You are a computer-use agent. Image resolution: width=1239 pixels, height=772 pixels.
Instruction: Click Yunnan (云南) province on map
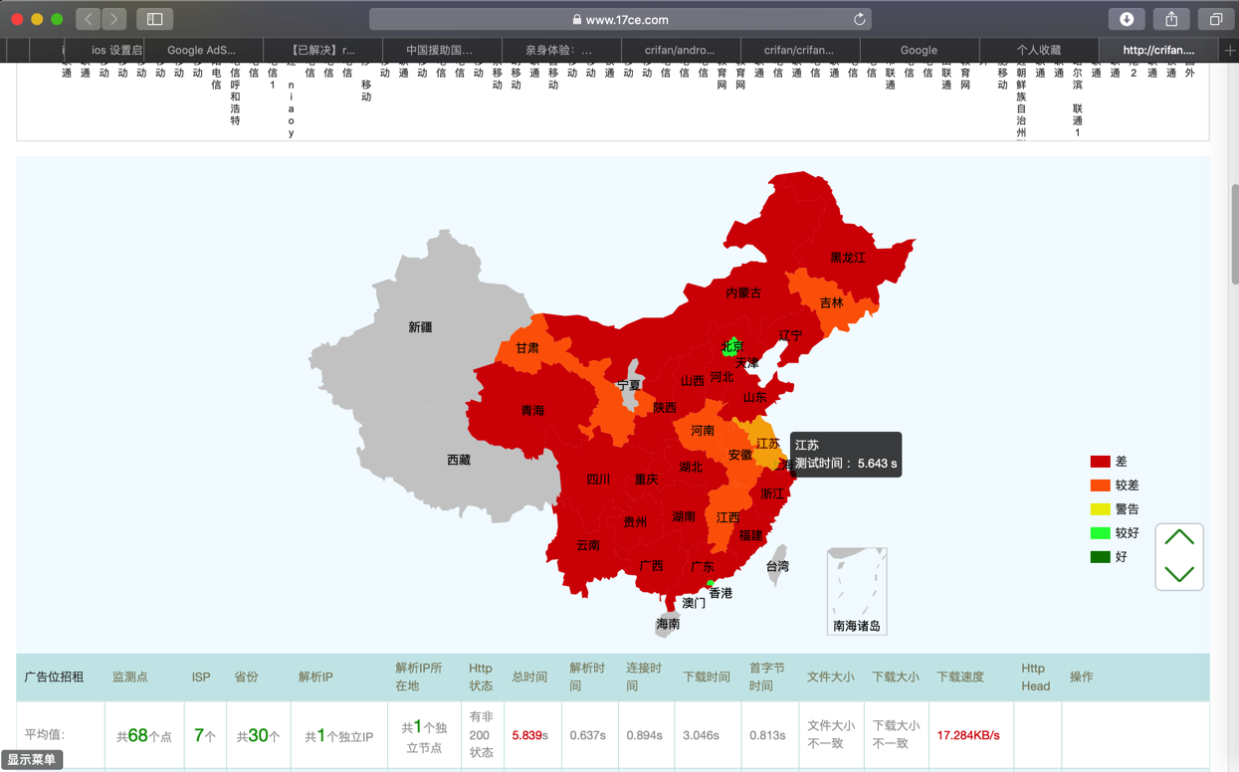coord(588,546)
